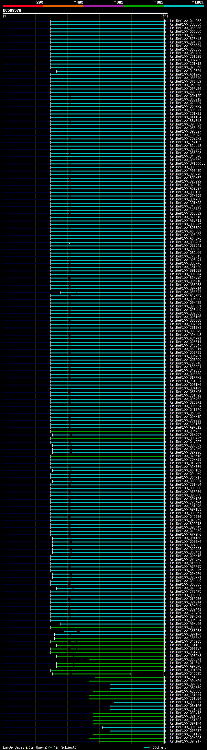Select label UniRef100_A0T2N6
207x750 pixels.
click(186, 75)
